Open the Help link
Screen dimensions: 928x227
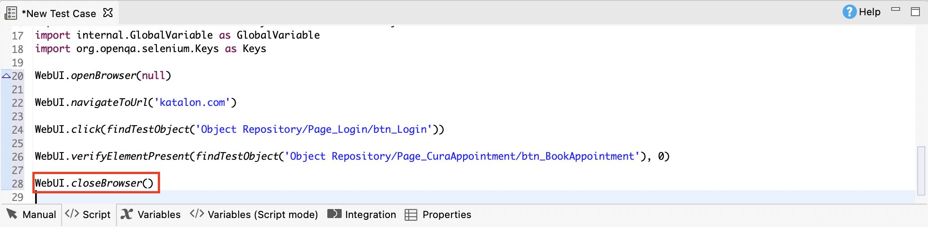(x=869, y=12)
